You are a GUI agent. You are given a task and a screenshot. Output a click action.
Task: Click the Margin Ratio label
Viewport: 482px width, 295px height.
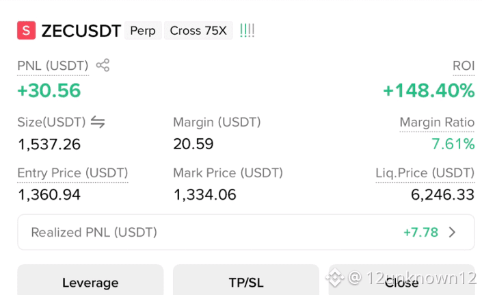click(437, 122)
